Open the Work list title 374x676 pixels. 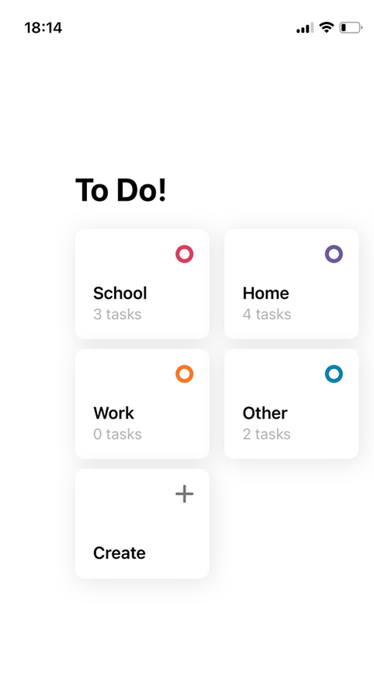pyautogui.click(x=114, y=413)
